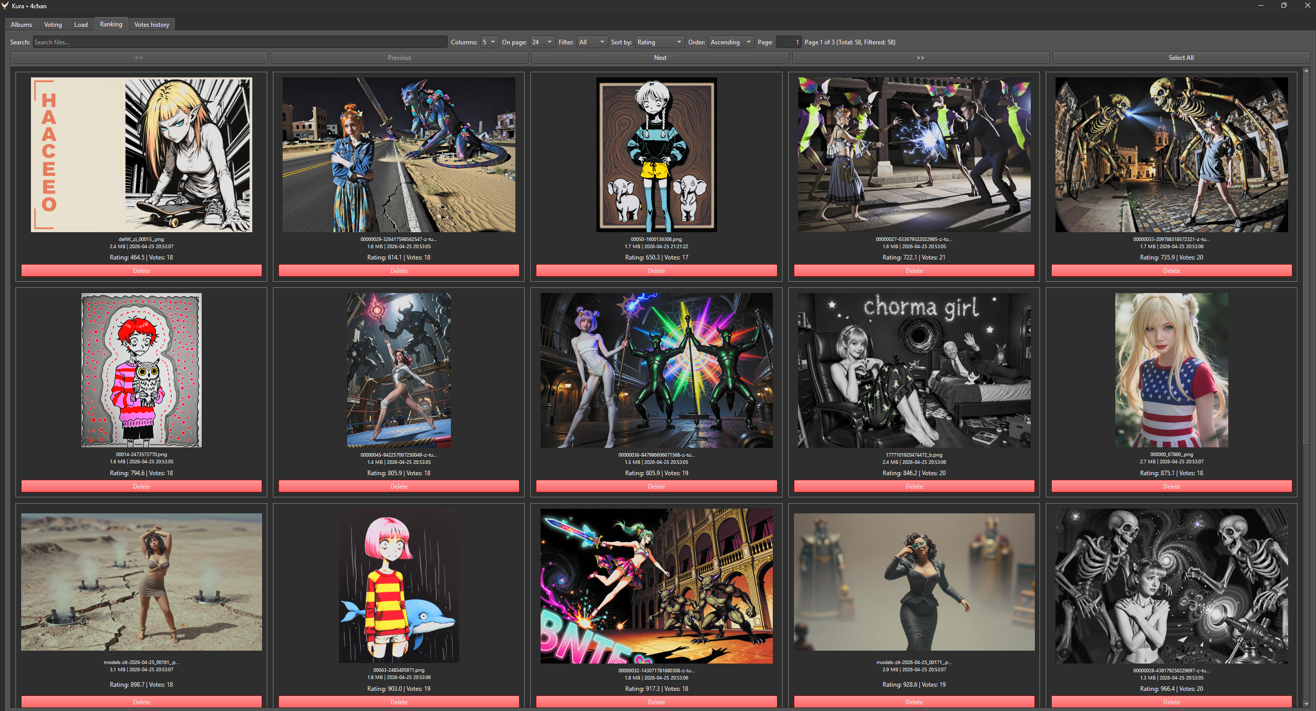Switch to the Voting tab
The height and width of the screenshot is (711, 1316).
[x=53, y=25]
